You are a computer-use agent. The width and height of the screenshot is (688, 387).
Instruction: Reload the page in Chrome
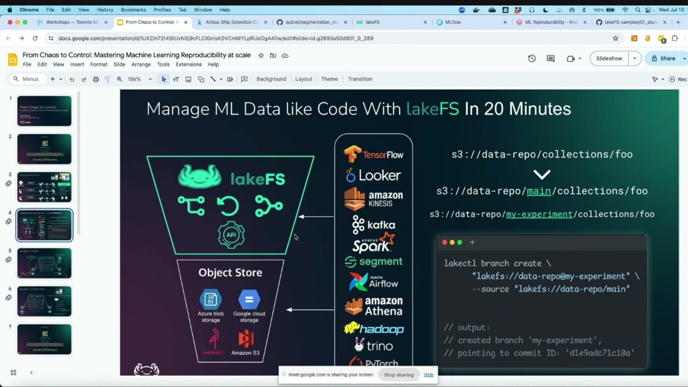tap(35, 38)
